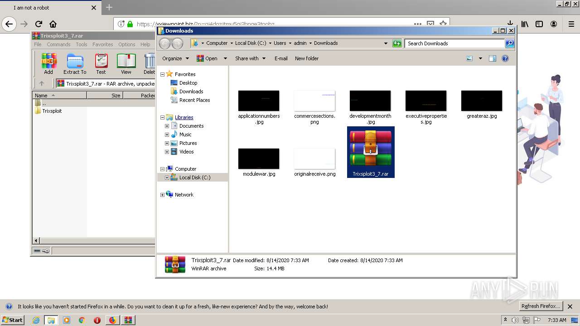Open the Organize dropdown menu

click(175, 58)
